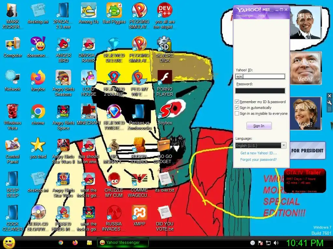Follow the Get a new Yahoo! ID link
The height and width of the screenshot is (249, 333).
[x=259, y=153]
